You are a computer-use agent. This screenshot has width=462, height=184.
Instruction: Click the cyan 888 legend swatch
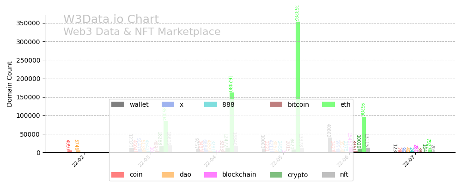click(211, 104)
